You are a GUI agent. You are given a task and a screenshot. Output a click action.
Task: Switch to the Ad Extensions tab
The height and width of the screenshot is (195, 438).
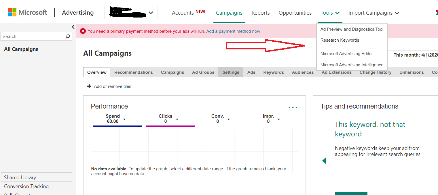[x=337, y=72]
